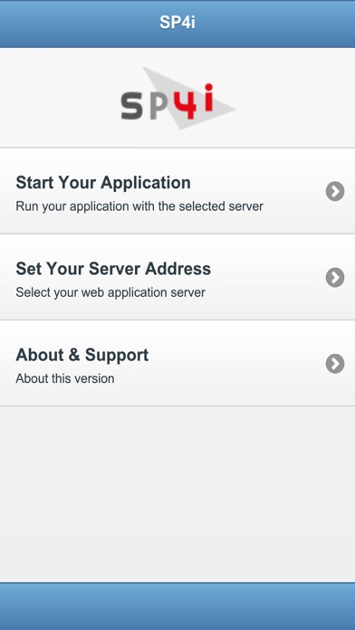Image resolution: width=355 pixels, height=630 pixels.
Task: Tap the SP4i title in header bar
Action: pos(177,23)
